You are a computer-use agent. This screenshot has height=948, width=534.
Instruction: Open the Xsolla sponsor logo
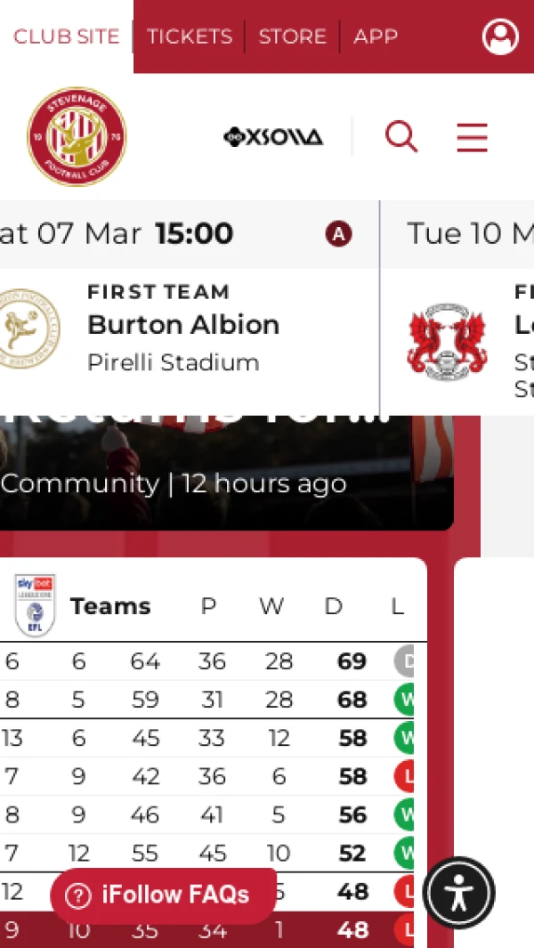click(x=272, y=137)
